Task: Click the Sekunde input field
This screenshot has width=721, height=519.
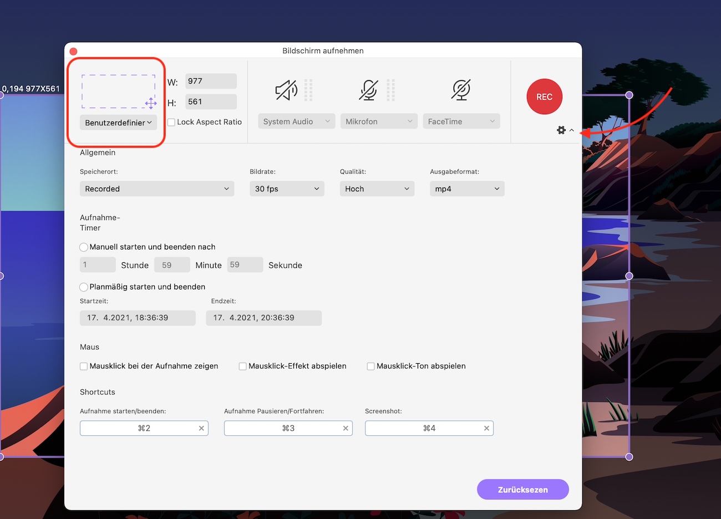Action: [x=245, y=264]
